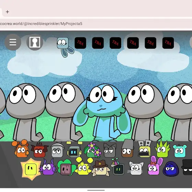
Task: Choose the brown character wearing a bucket
Action: 128,148
